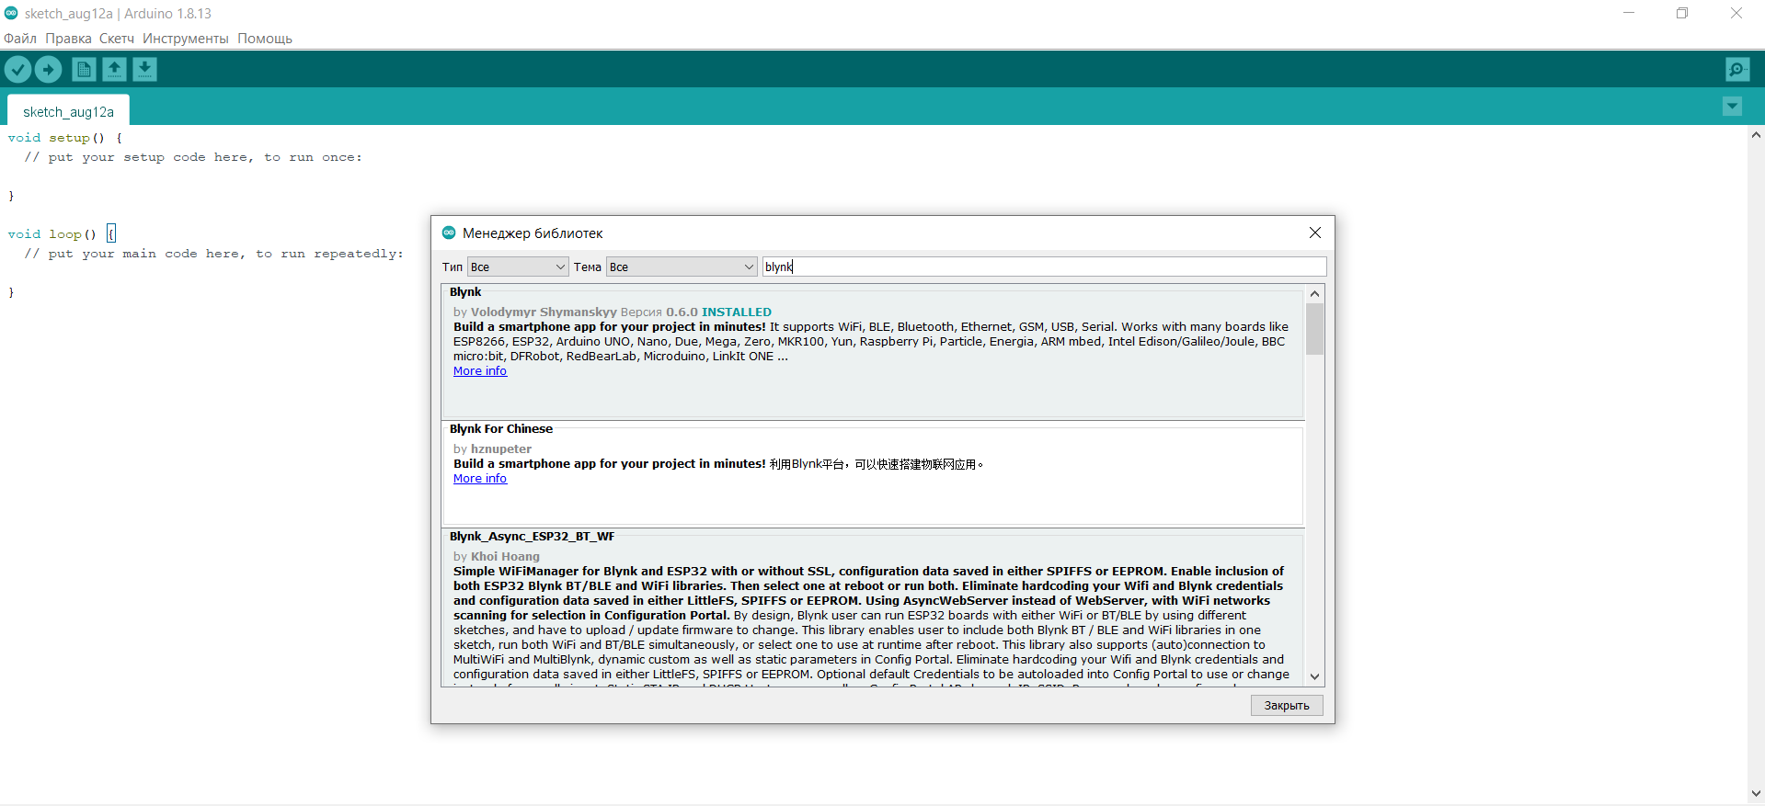Select the sketch_aug12a tab
Image resolution: width=1765 pixels, height=806 pixels.
[68, 111]
